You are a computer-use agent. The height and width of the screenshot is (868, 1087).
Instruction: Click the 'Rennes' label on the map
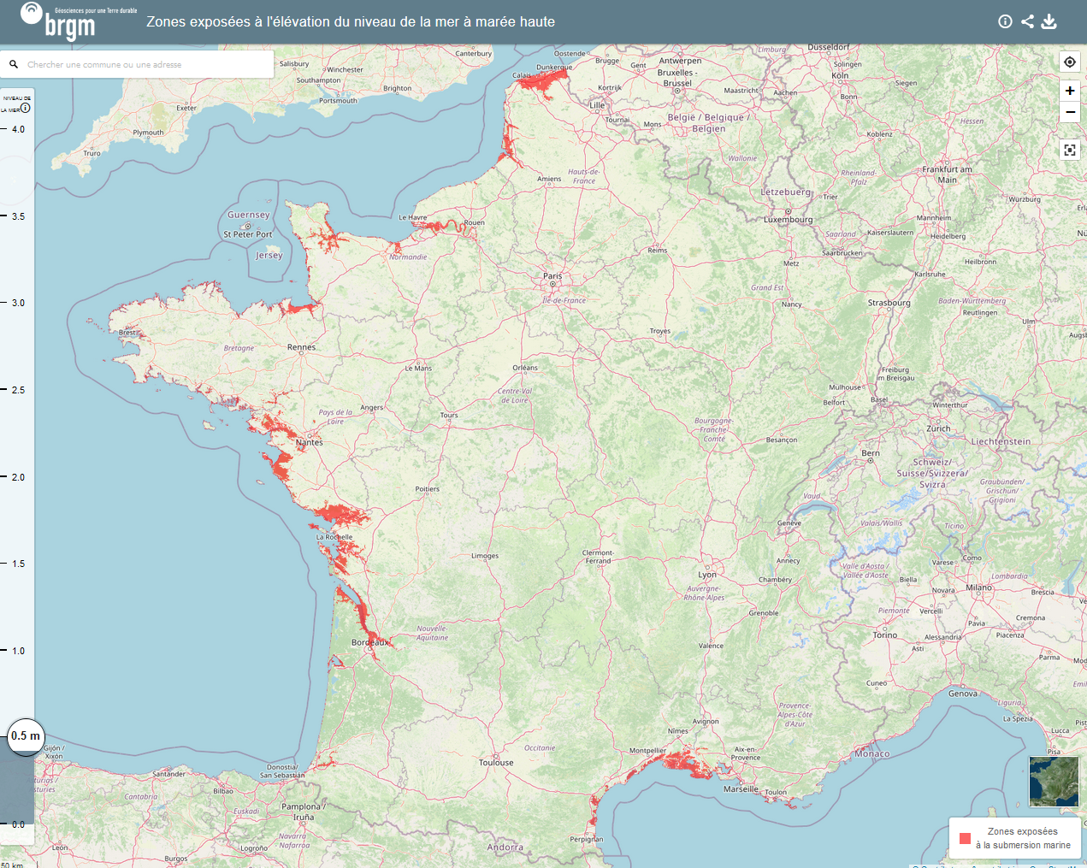(301, 347)
